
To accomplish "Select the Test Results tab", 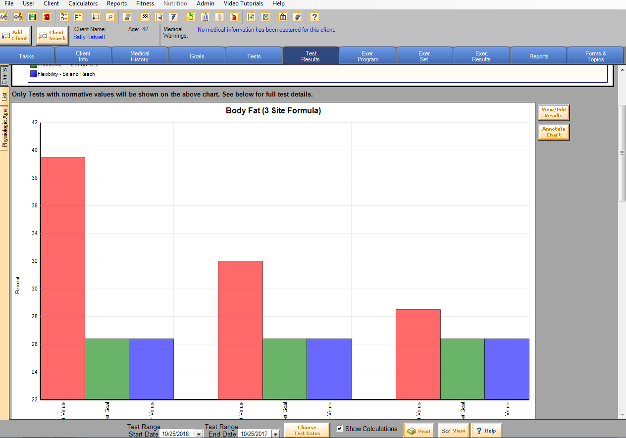I will coord(311,56).
